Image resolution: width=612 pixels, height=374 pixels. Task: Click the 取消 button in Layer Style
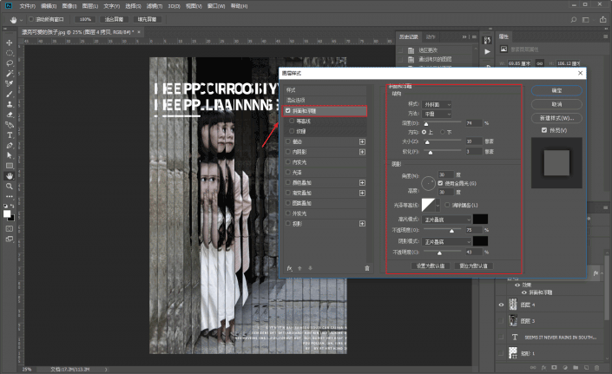[556, 104]
